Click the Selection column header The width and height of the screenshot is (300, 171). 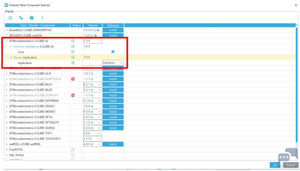tap(113, 25)
